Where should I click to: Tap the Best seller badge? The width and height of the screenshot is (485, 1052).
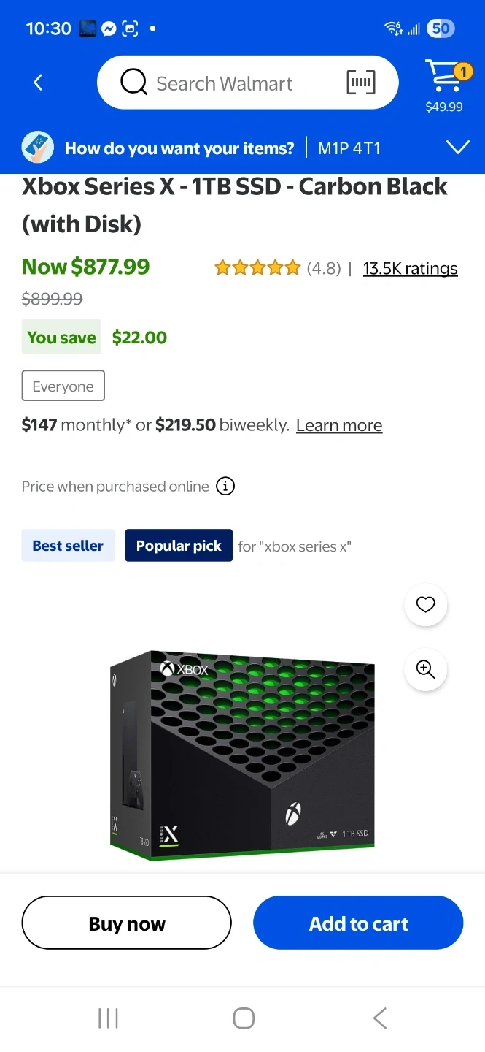pos(68,546)
